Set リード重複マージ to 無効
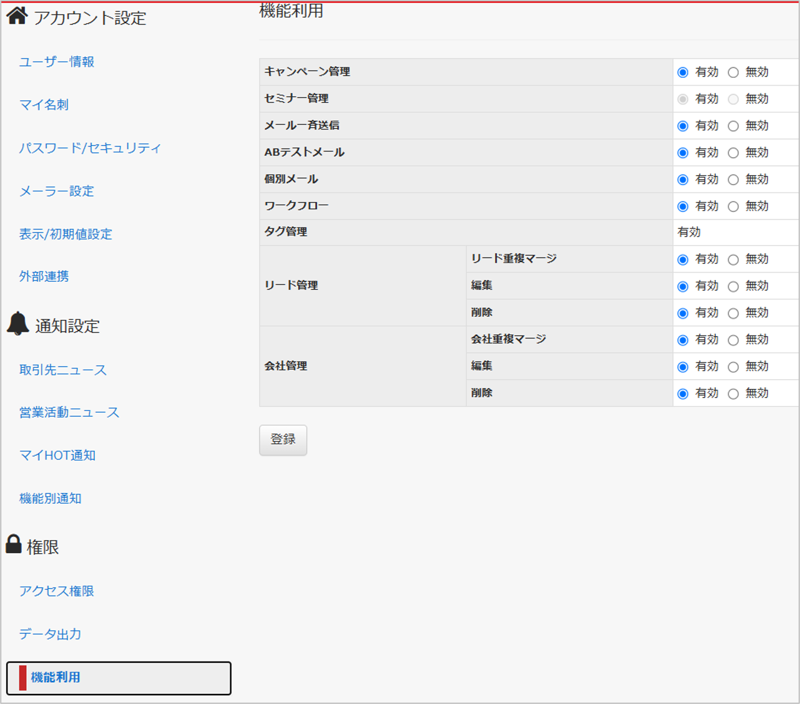The width and height of the screenshot is (800, 704). click(733, 259)
